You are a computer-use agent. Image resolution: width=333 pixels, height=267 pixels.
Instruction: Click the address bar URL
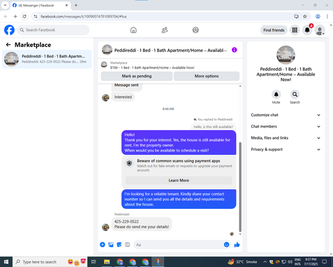84,17
